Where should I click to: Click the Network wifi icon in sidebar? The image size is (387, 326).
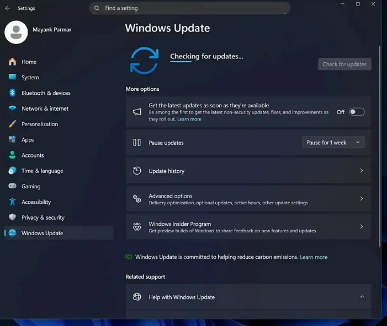(x=12, y=108)
